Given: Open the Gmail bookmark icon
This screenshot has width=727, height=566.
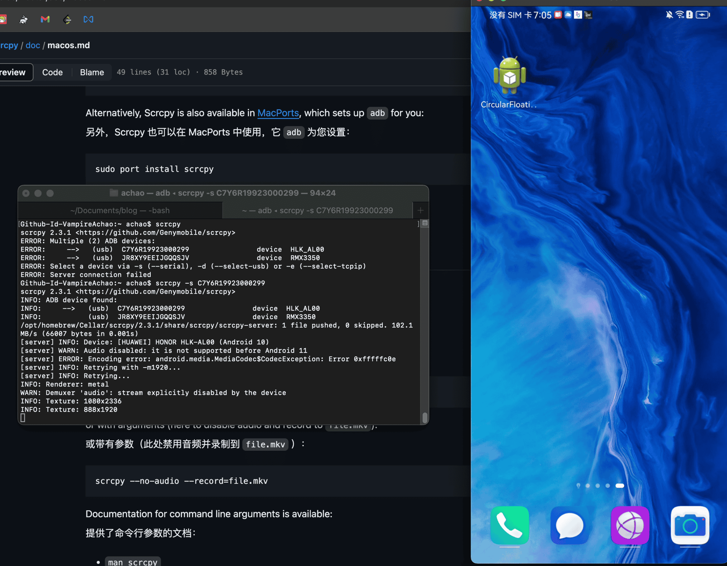Looking at the screenshot, I should (45, 19).
